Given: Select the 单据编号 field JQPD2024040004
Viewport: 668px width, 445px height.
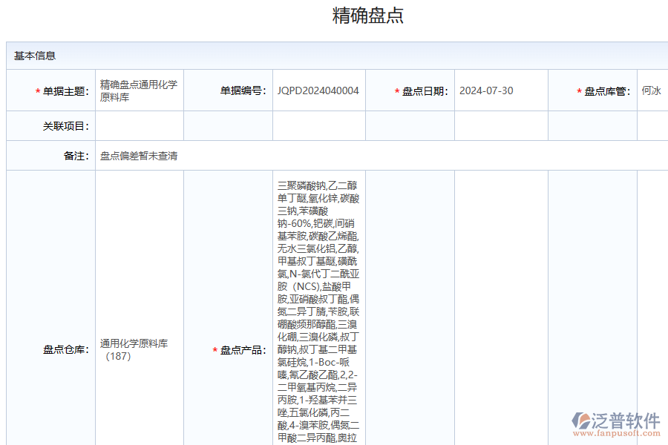Looking at the screenshot, I should [318, 90].
